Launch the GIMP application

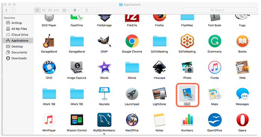coord(104,41)
